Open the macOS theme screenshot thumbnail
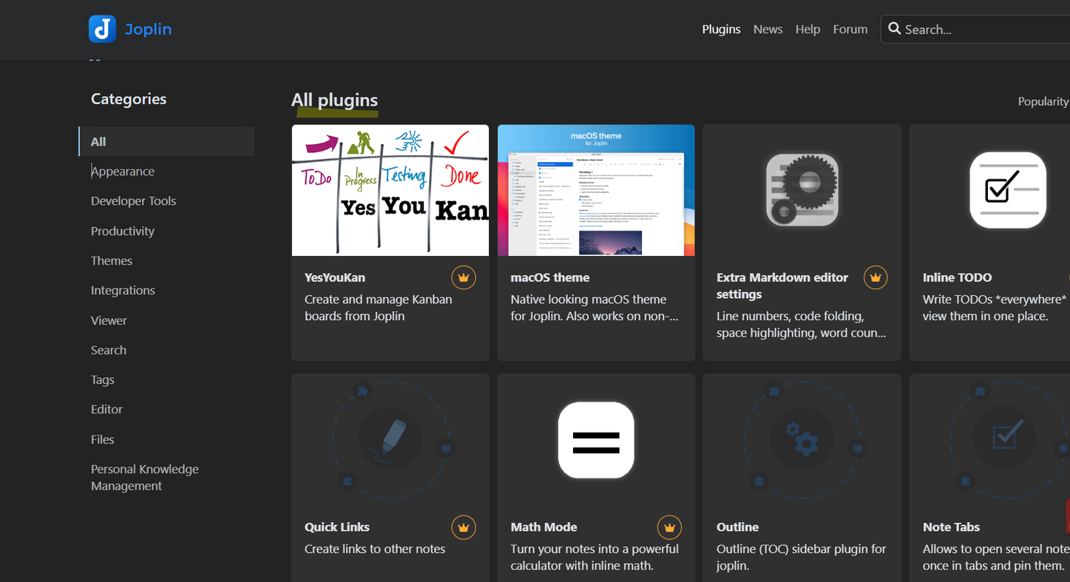The height and width of the screenshot is (582, 1070). pos(596,190)
